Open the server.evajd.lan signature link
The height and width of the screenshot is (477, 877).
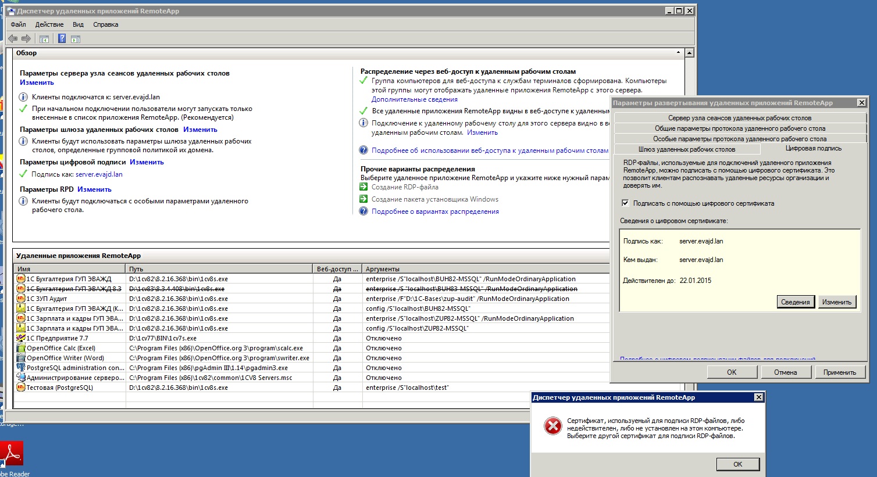pyautogui.click(x=99, y=174)
